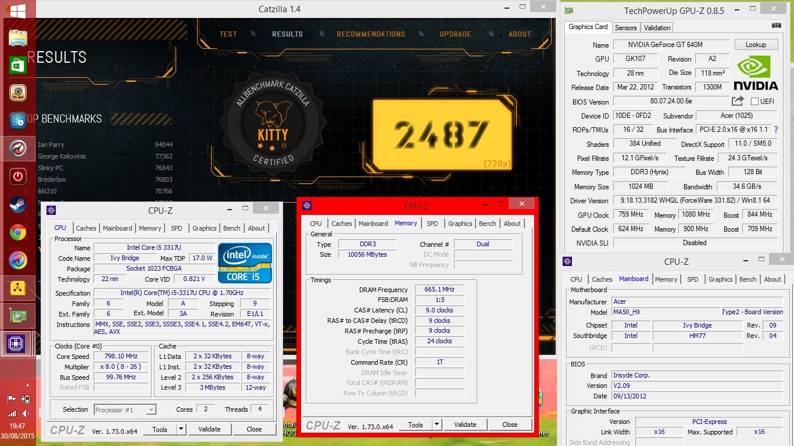Click the Ian Parry 94044 benchmark row
This screenshot has height=446, width=794.
point(105,145)
